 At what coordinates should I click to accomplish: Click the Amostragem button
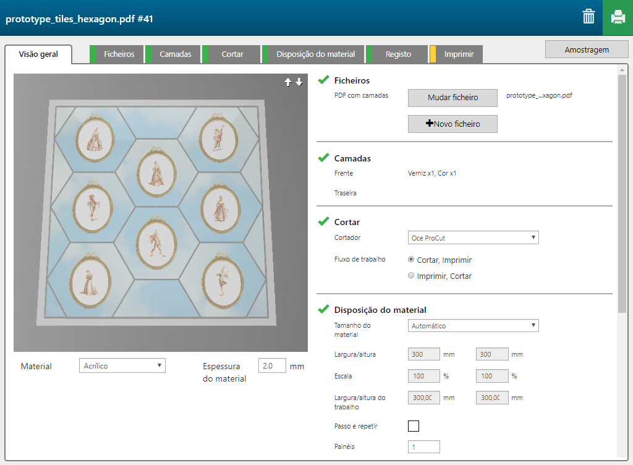tap(587, 49)
